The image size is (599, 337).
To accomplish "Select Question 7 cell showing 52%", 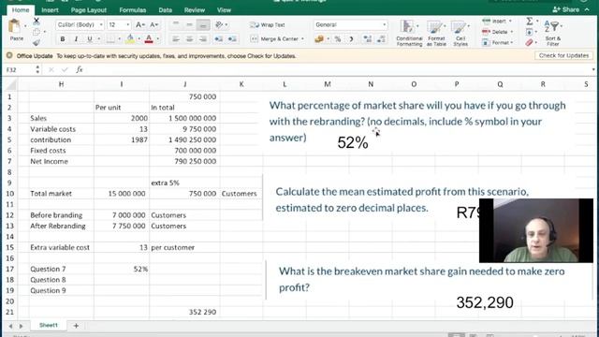I will pos(122,269).
